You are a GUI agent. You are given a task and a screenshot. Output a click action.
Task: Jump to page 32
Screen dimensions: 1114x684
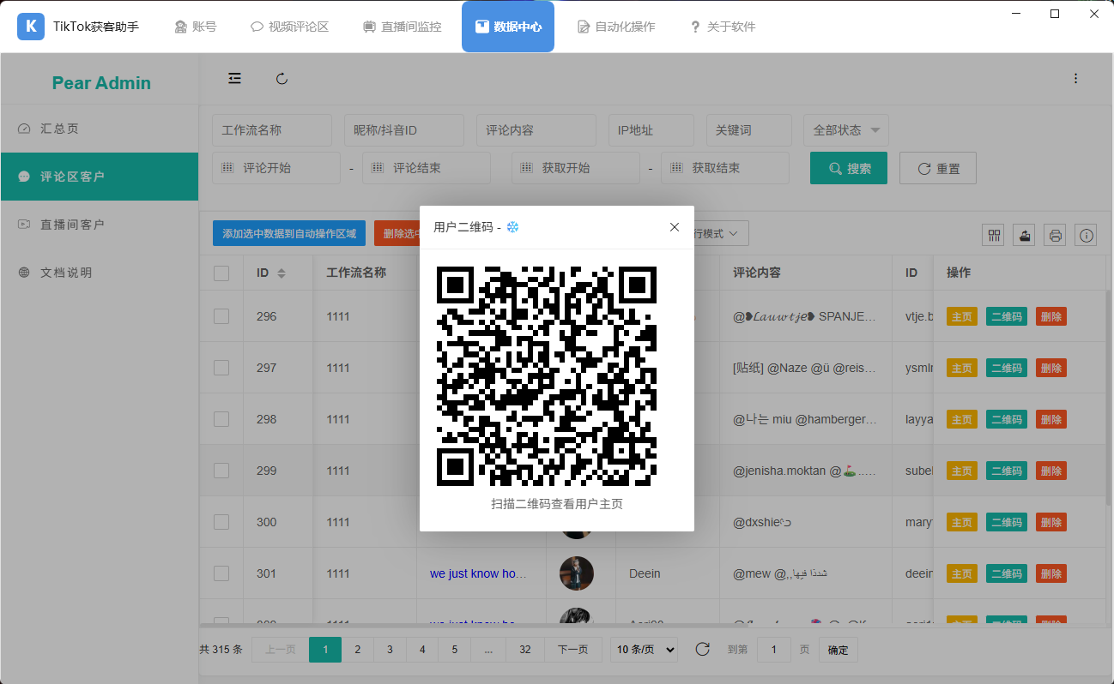point(525,650)
